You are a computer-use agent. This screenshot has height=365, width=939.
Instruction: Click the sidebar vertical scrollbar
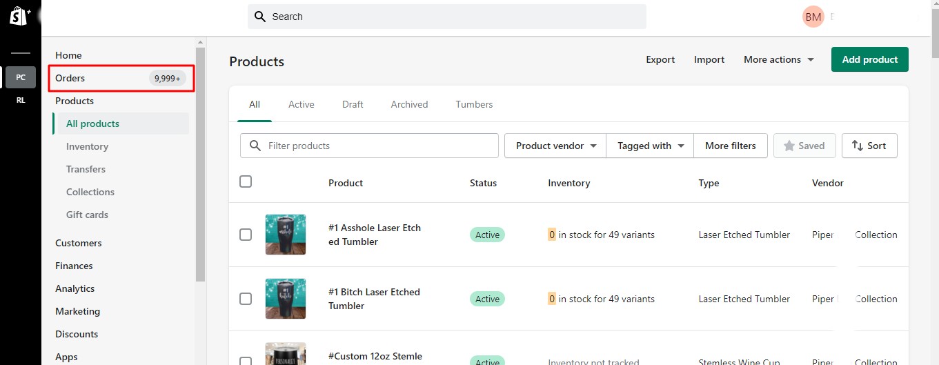(x=201, y=164)
